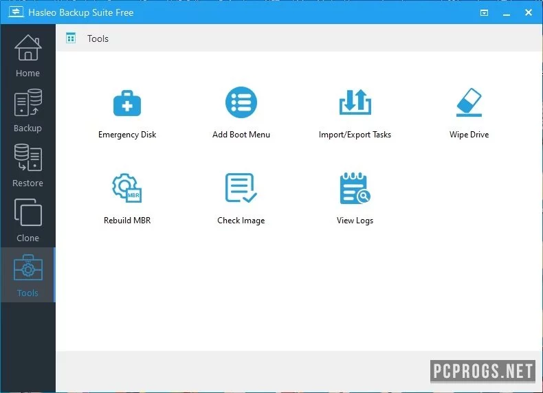Go to the Home sidebar tab

27,56
